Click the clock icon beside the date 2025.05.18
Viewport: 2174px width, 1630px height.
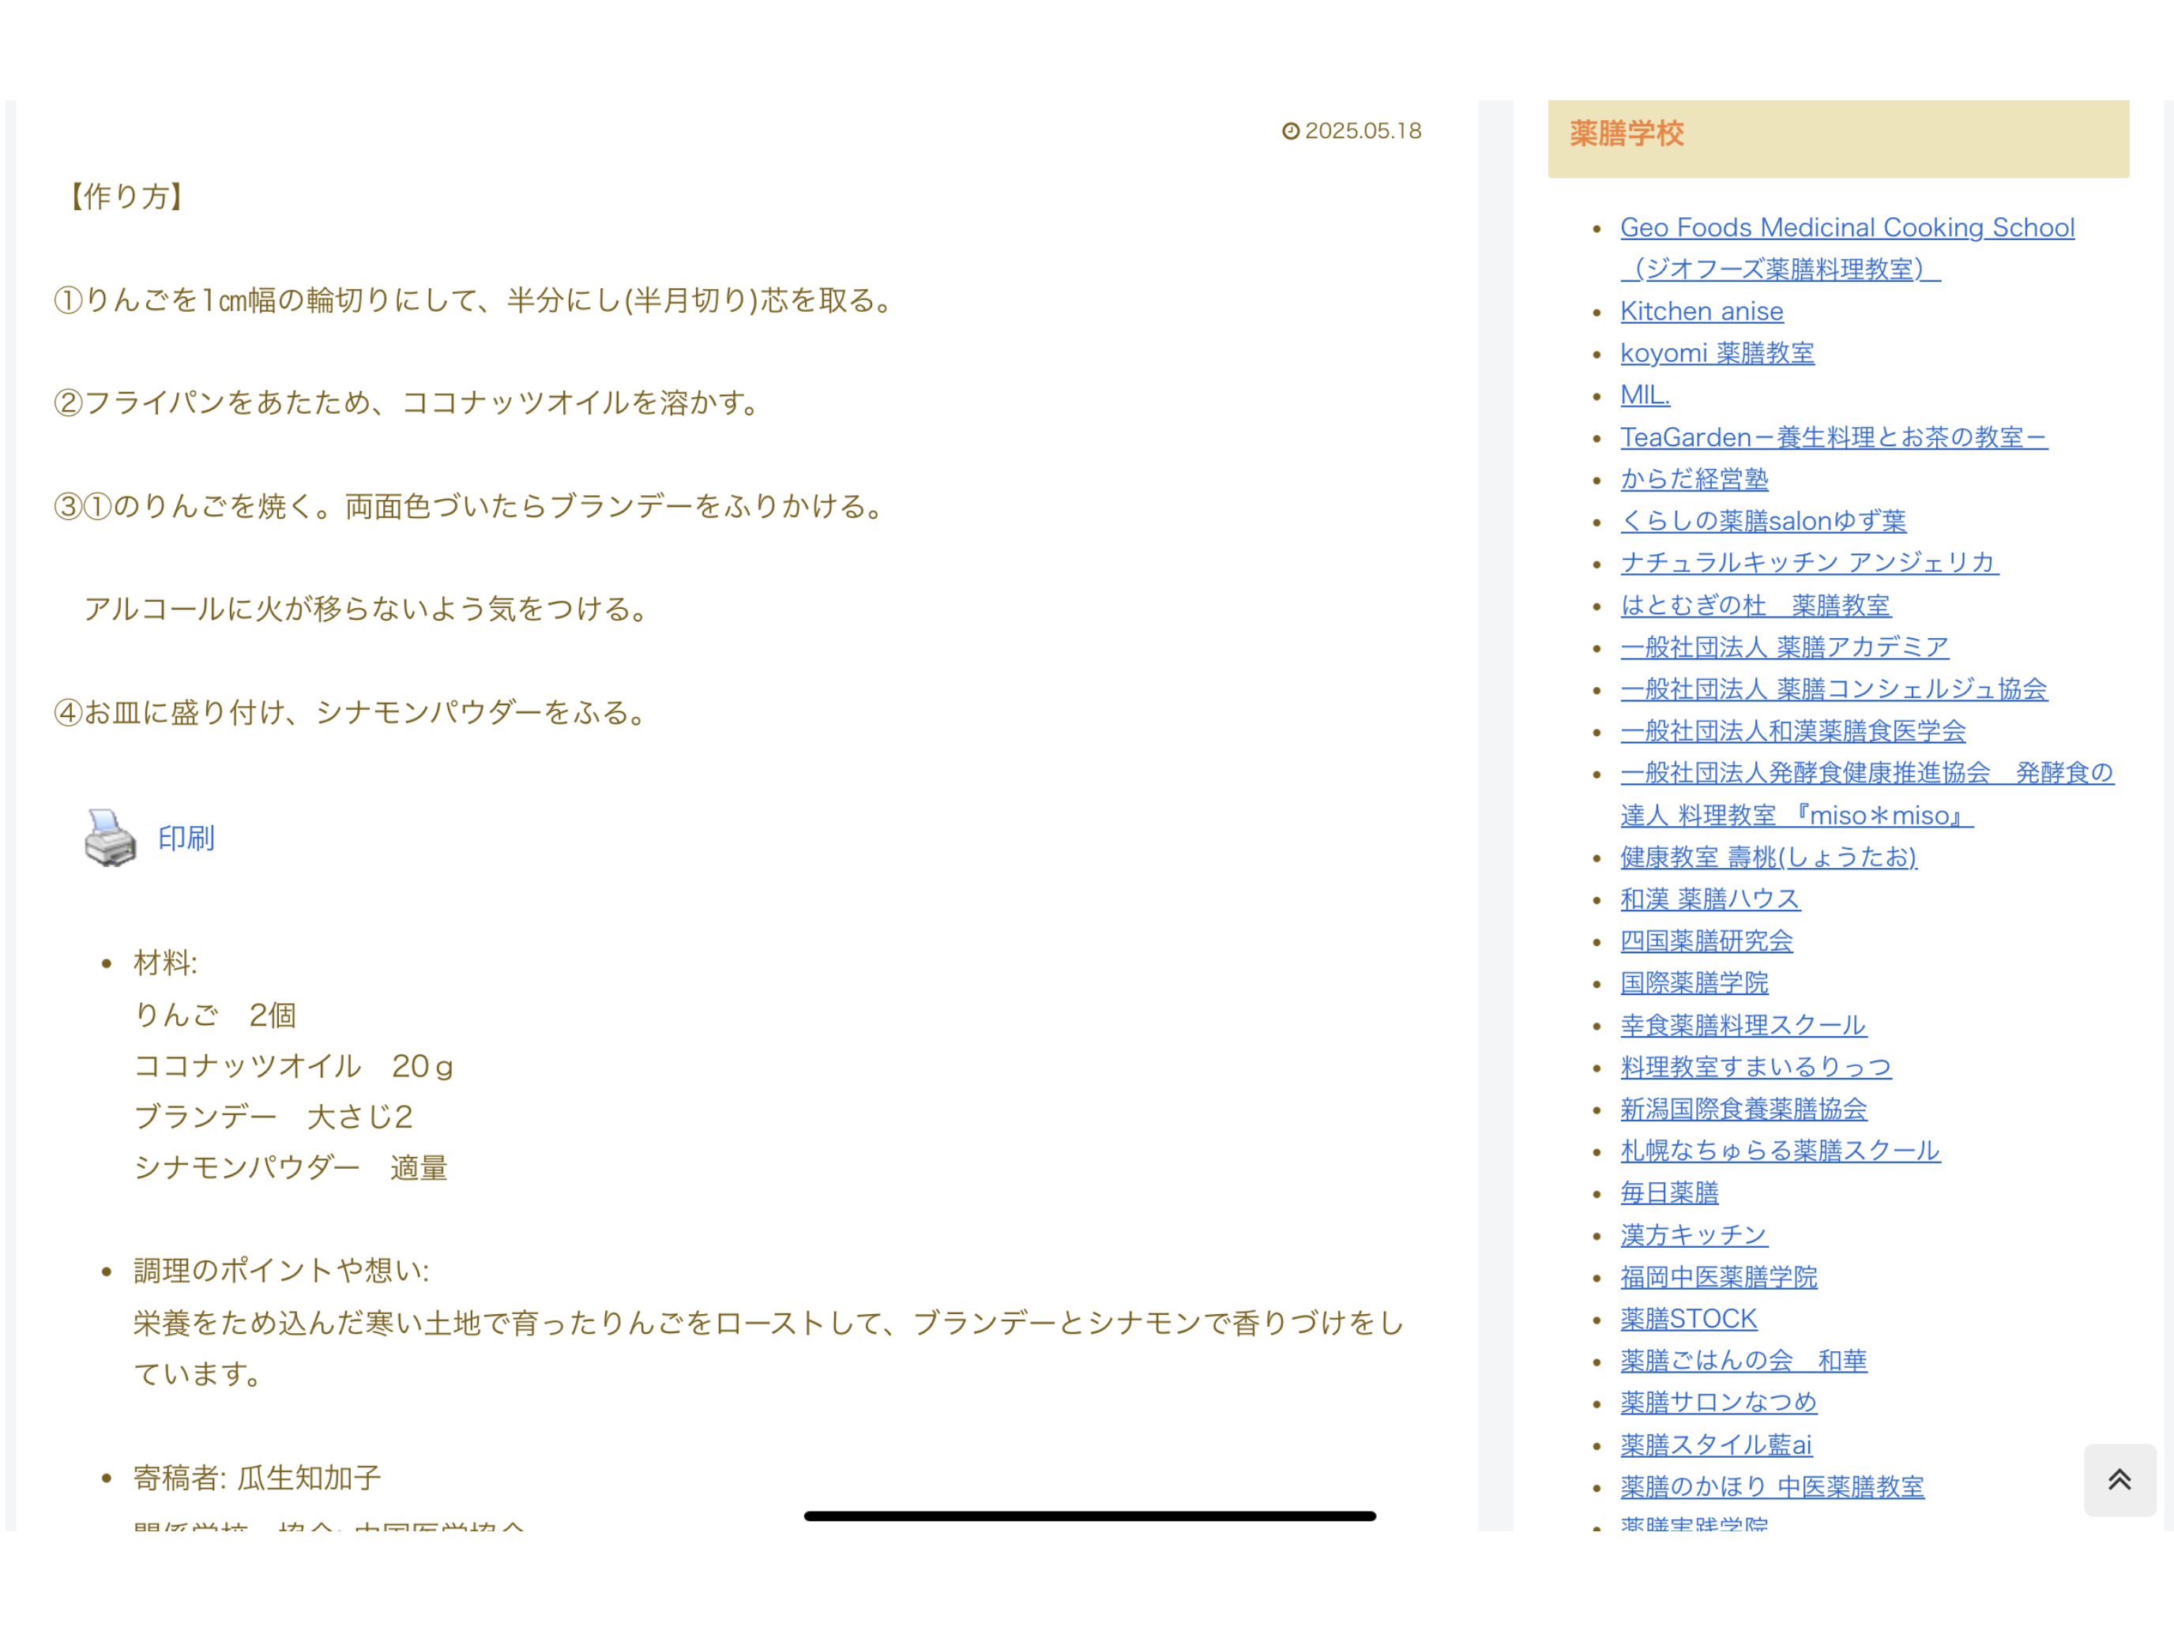pos(1291,130)
